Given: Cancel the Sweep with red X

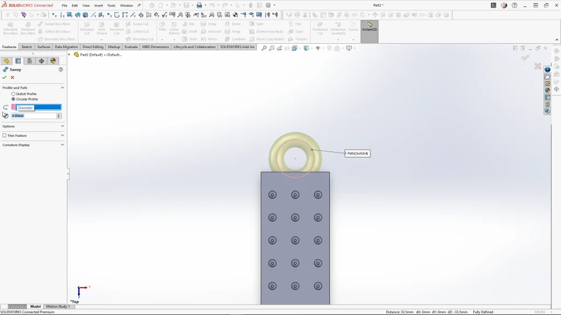Looking at the screenshot, I should (13, 78).
